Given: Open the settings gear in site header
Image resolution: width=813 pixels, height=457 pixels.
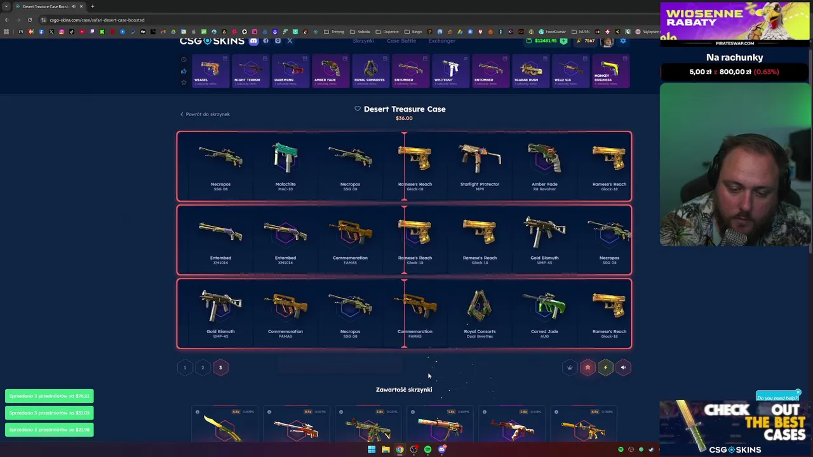Looking at the screenshot, I should click(x=623, y=41).
